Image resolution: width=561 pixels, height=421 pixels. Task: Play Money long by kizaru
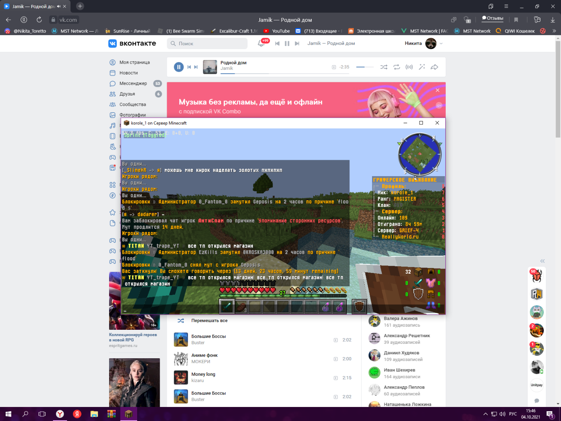click(x=181, y=377)
